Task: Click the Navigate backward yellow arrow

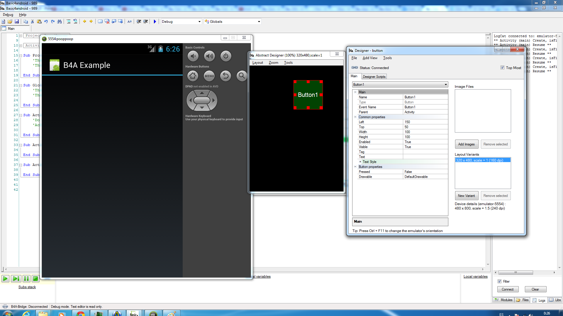Action: (x=84, y=21)
